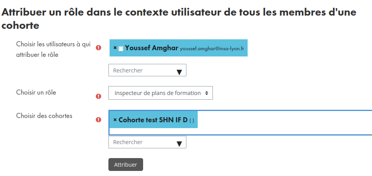Click the up-down arrows of the role selector
The height and width of the screenshot is (176, 372).
[207, 93]
